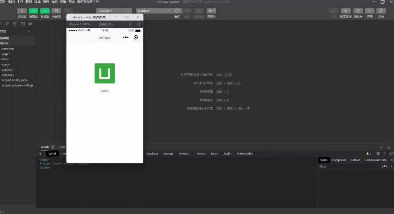Click the docker whale icon in sidebar
Screen dimensions: 394x214
click(30, 23)
